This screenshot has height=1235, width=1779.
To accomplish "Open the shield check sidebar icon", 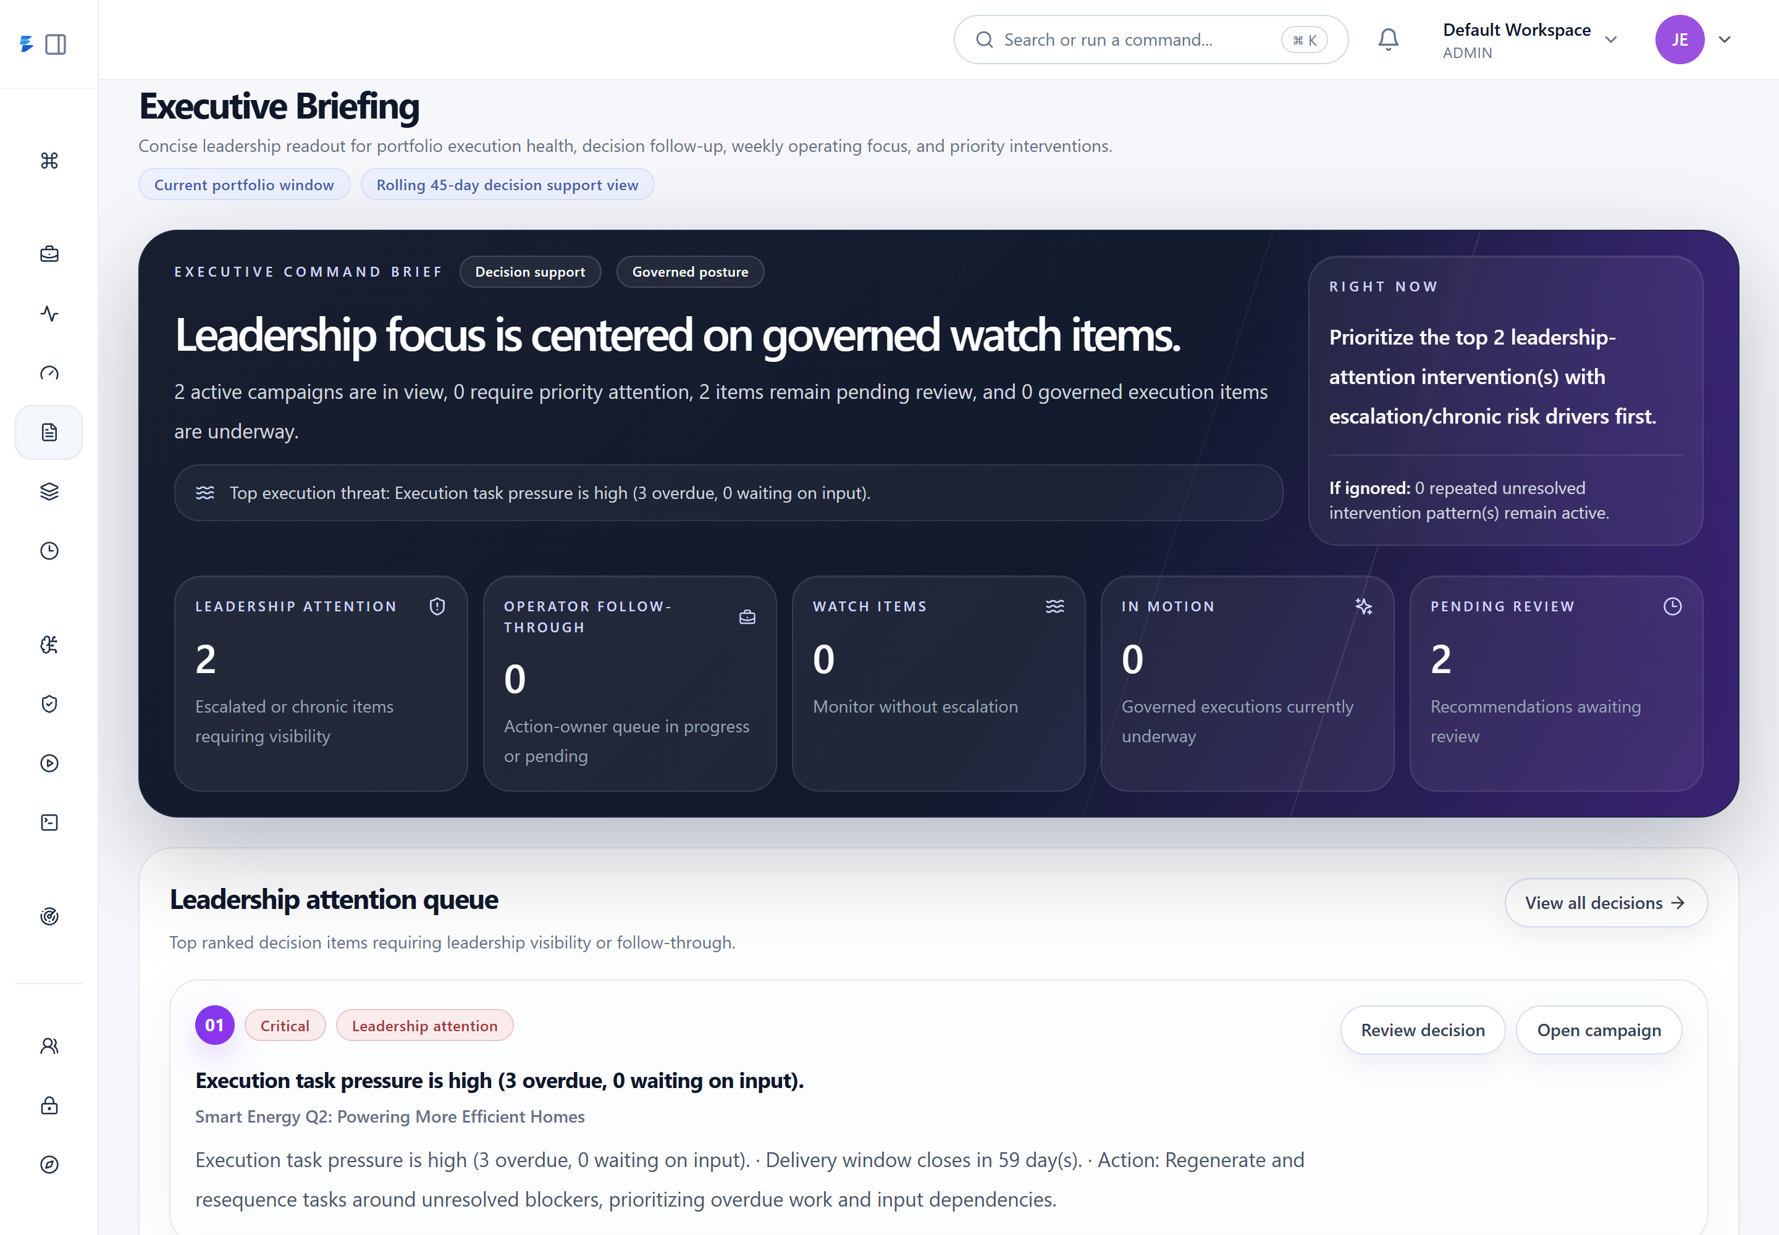I will pos(49,703).
